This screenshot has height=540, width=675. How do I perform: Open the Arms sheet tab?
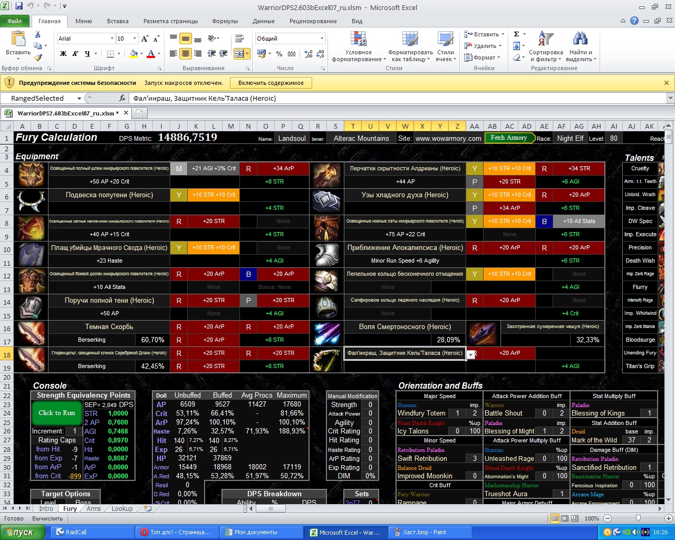pyautogui.click(x=93, y=509)
